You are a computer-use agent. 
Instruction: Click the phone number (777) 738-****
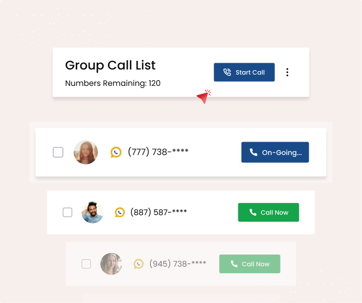158,152
